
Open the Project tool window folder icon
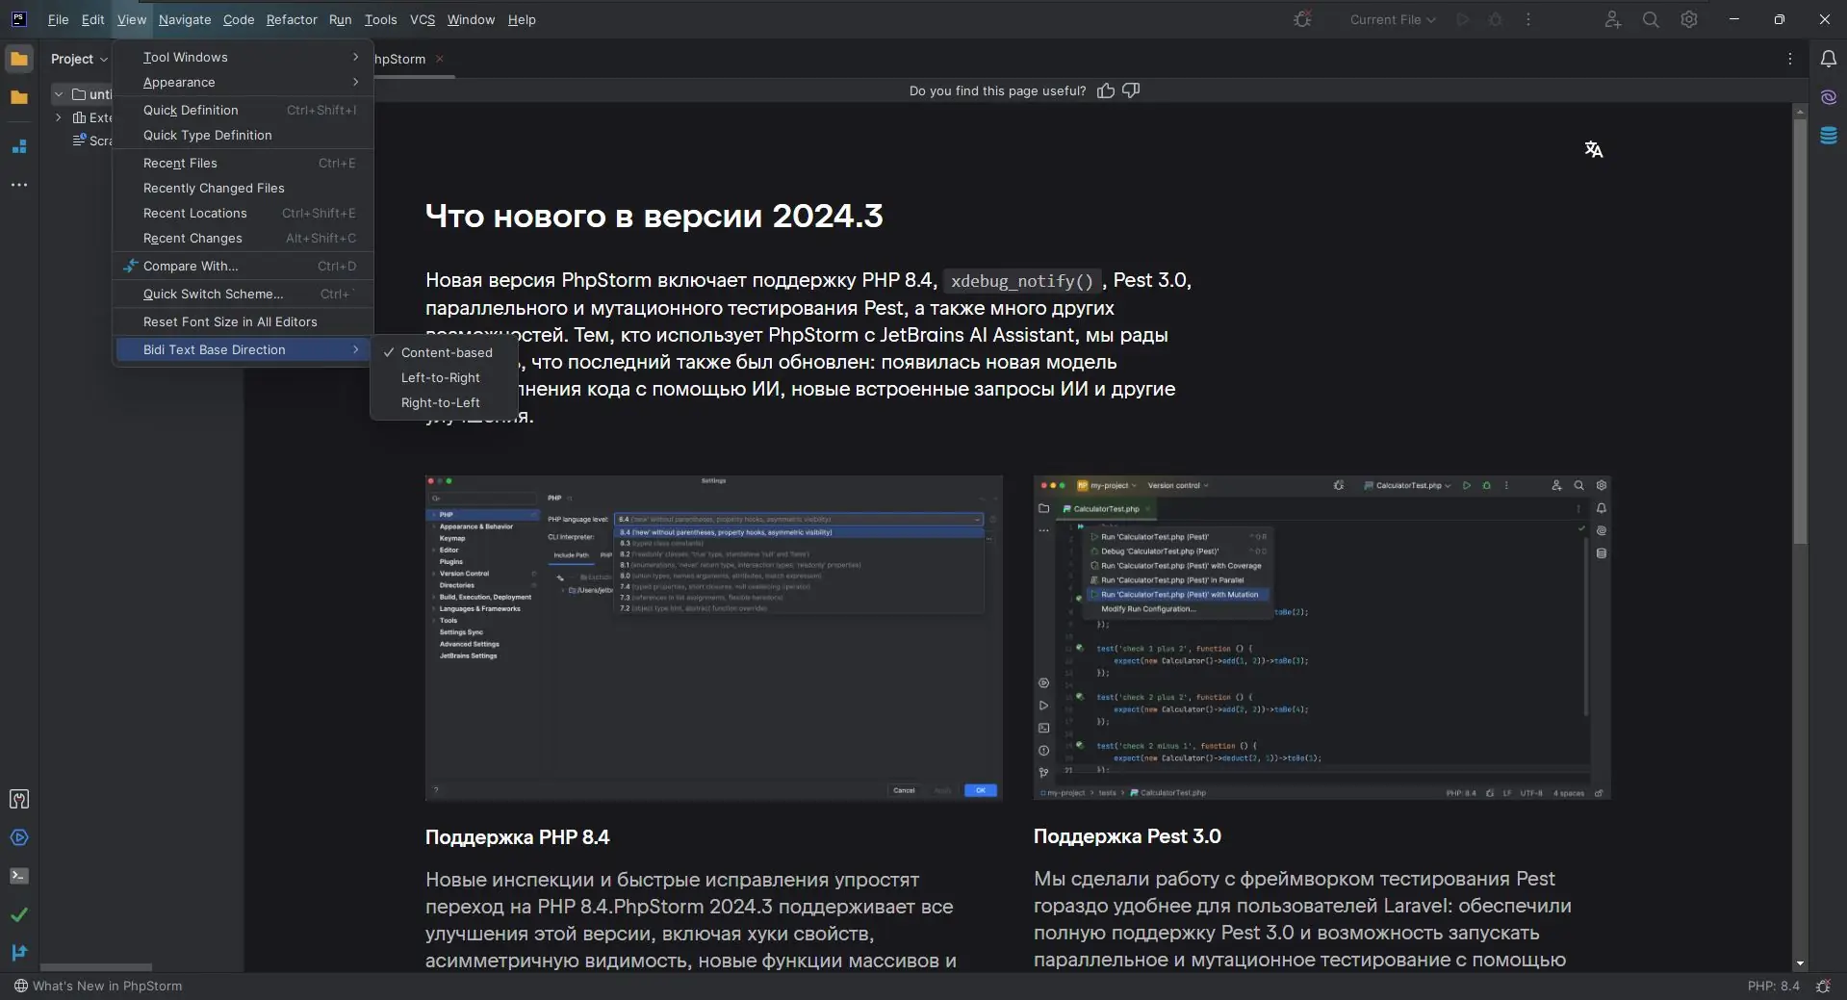(19, 59)
